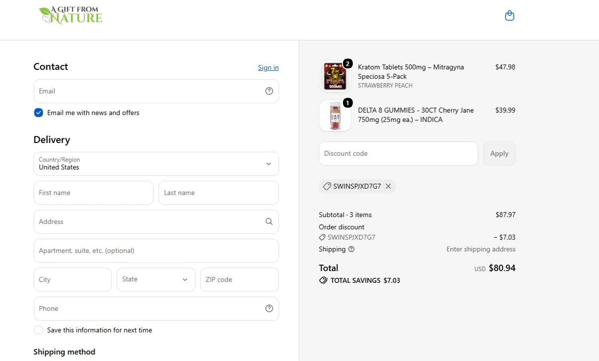This screenshot has height=361, width=599.
Task: Focus the Last name field
Action: [218, 193]
